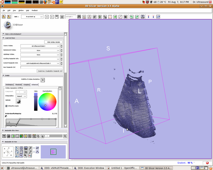213x170 pixels.
Task: Click the annotation 'A' slice view icon
Action: (x=17, y=136)
